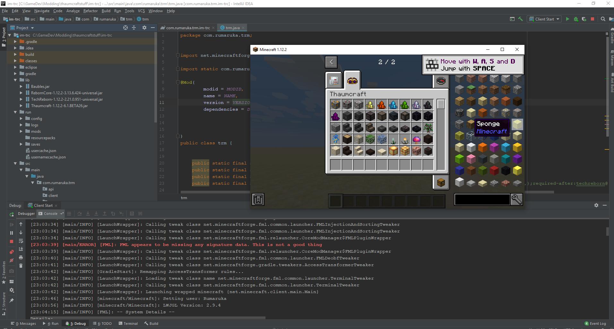Viewport: 614px width, 329px height.
Task: Click locate-in-project target icon in Project panel
Action: pos(125,28)
